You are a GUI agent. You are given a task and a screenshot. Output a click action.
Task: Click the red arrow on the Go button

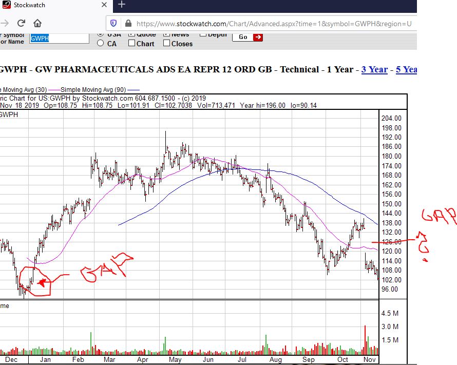258,37
